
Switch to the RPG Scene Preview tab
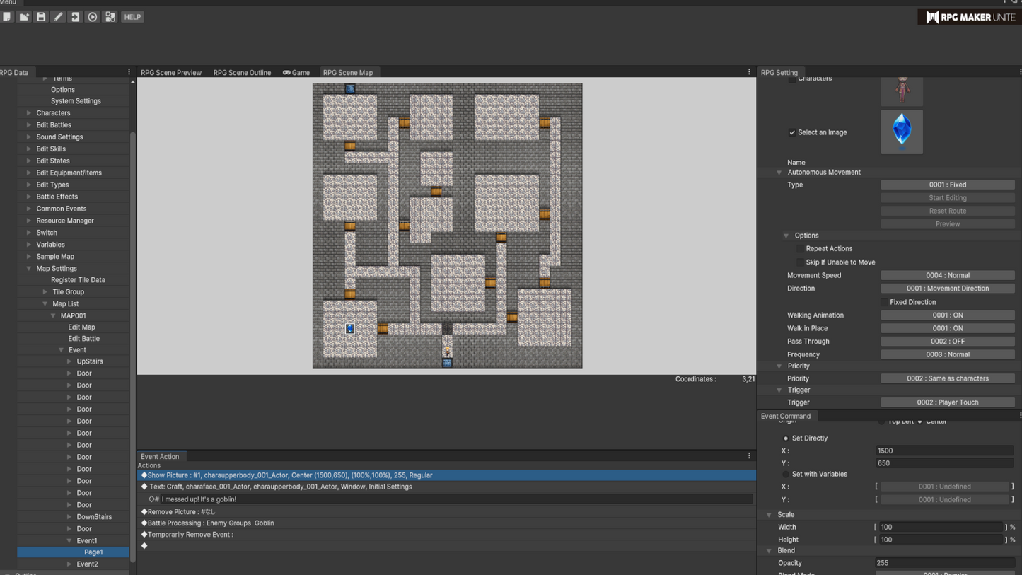[x=170, y=72]
